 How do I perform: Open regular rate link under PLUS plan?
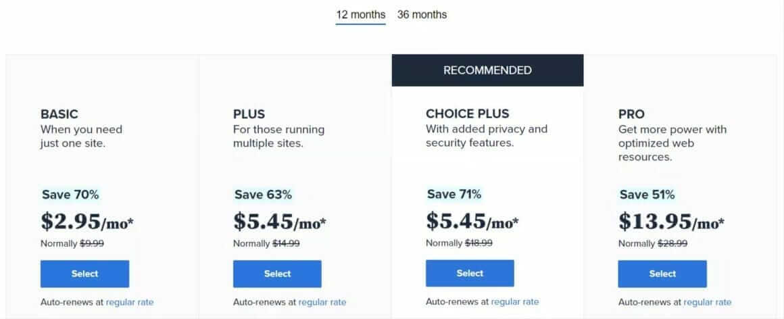coord(322,302)
